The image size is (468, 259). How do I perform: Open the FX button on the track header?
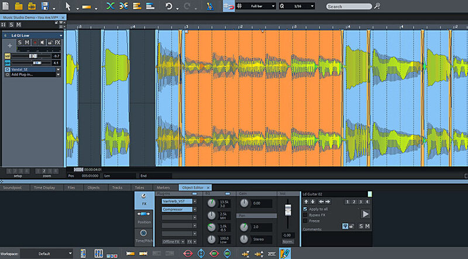pyautogui.click(x=57, y=43)
